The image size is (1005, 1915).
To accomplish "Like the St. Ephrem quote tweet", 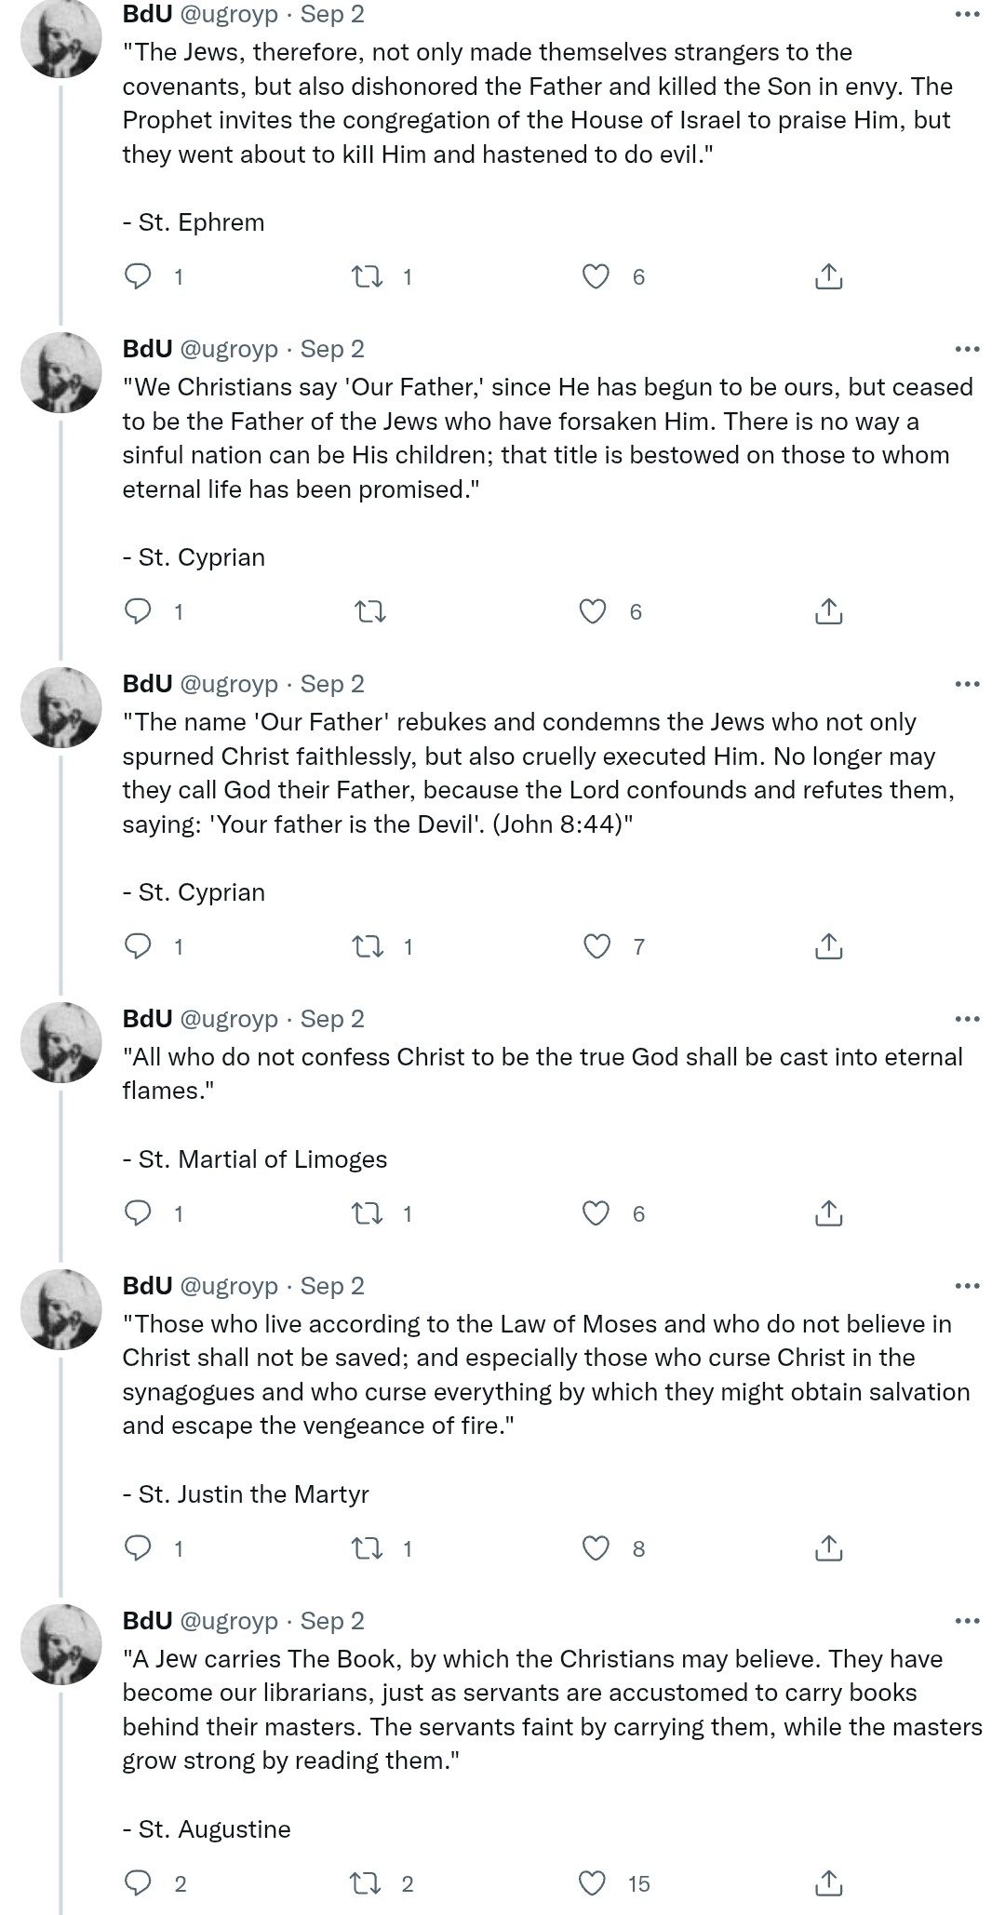I will click(596, 276).
